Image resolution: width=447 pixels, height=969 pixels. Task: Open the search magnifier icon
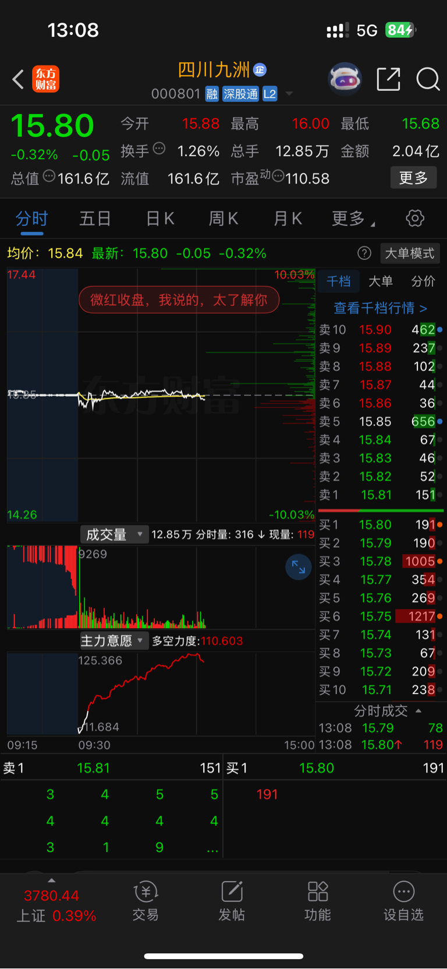click(x=428, y=79)
